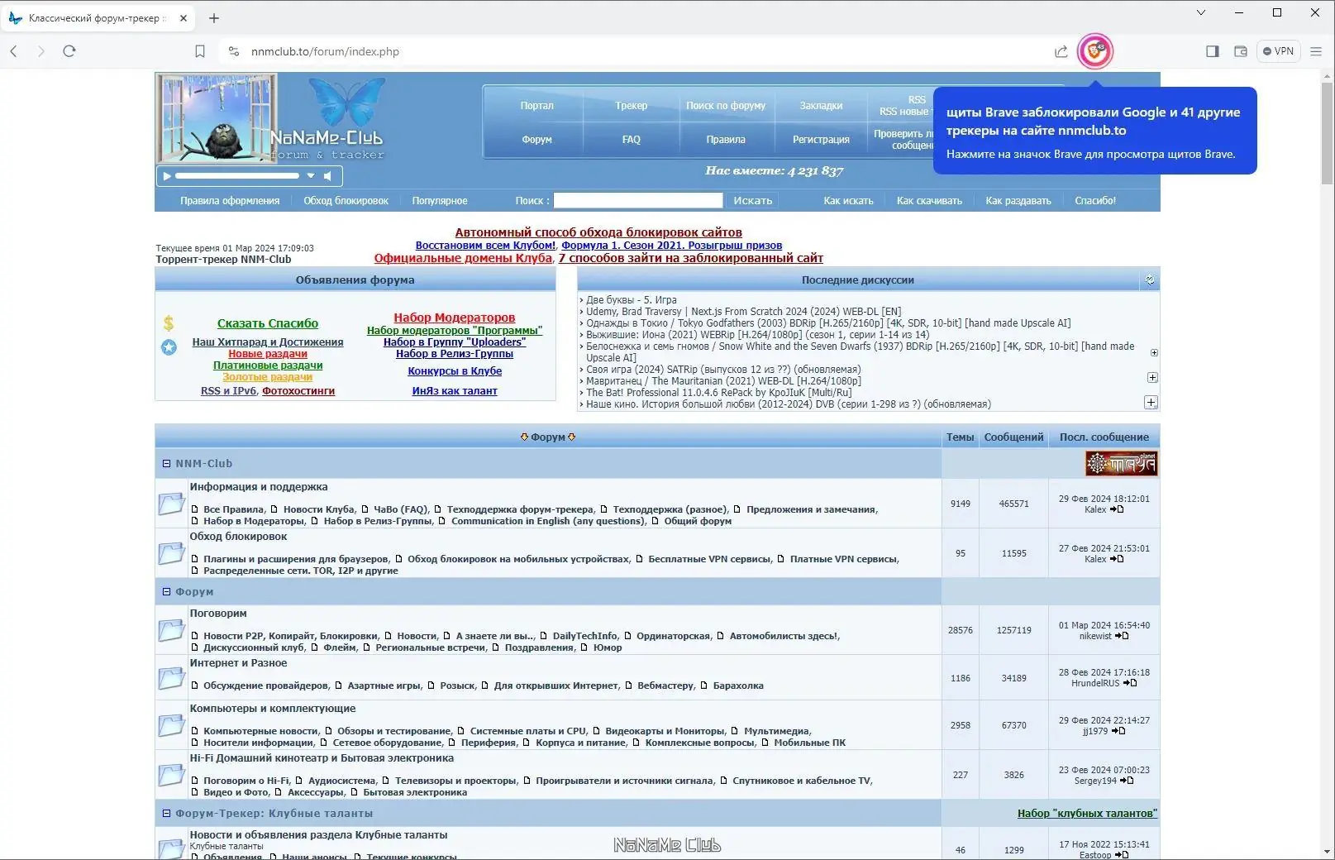Viewport: 1335px width, 860px height.
Task: Close the Классический форум-трекер tab
Action: click(x=184, y=18)
